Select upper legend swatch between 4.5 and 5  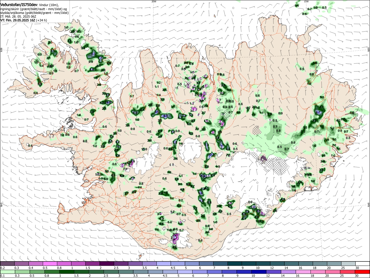[x=178, y=264]
